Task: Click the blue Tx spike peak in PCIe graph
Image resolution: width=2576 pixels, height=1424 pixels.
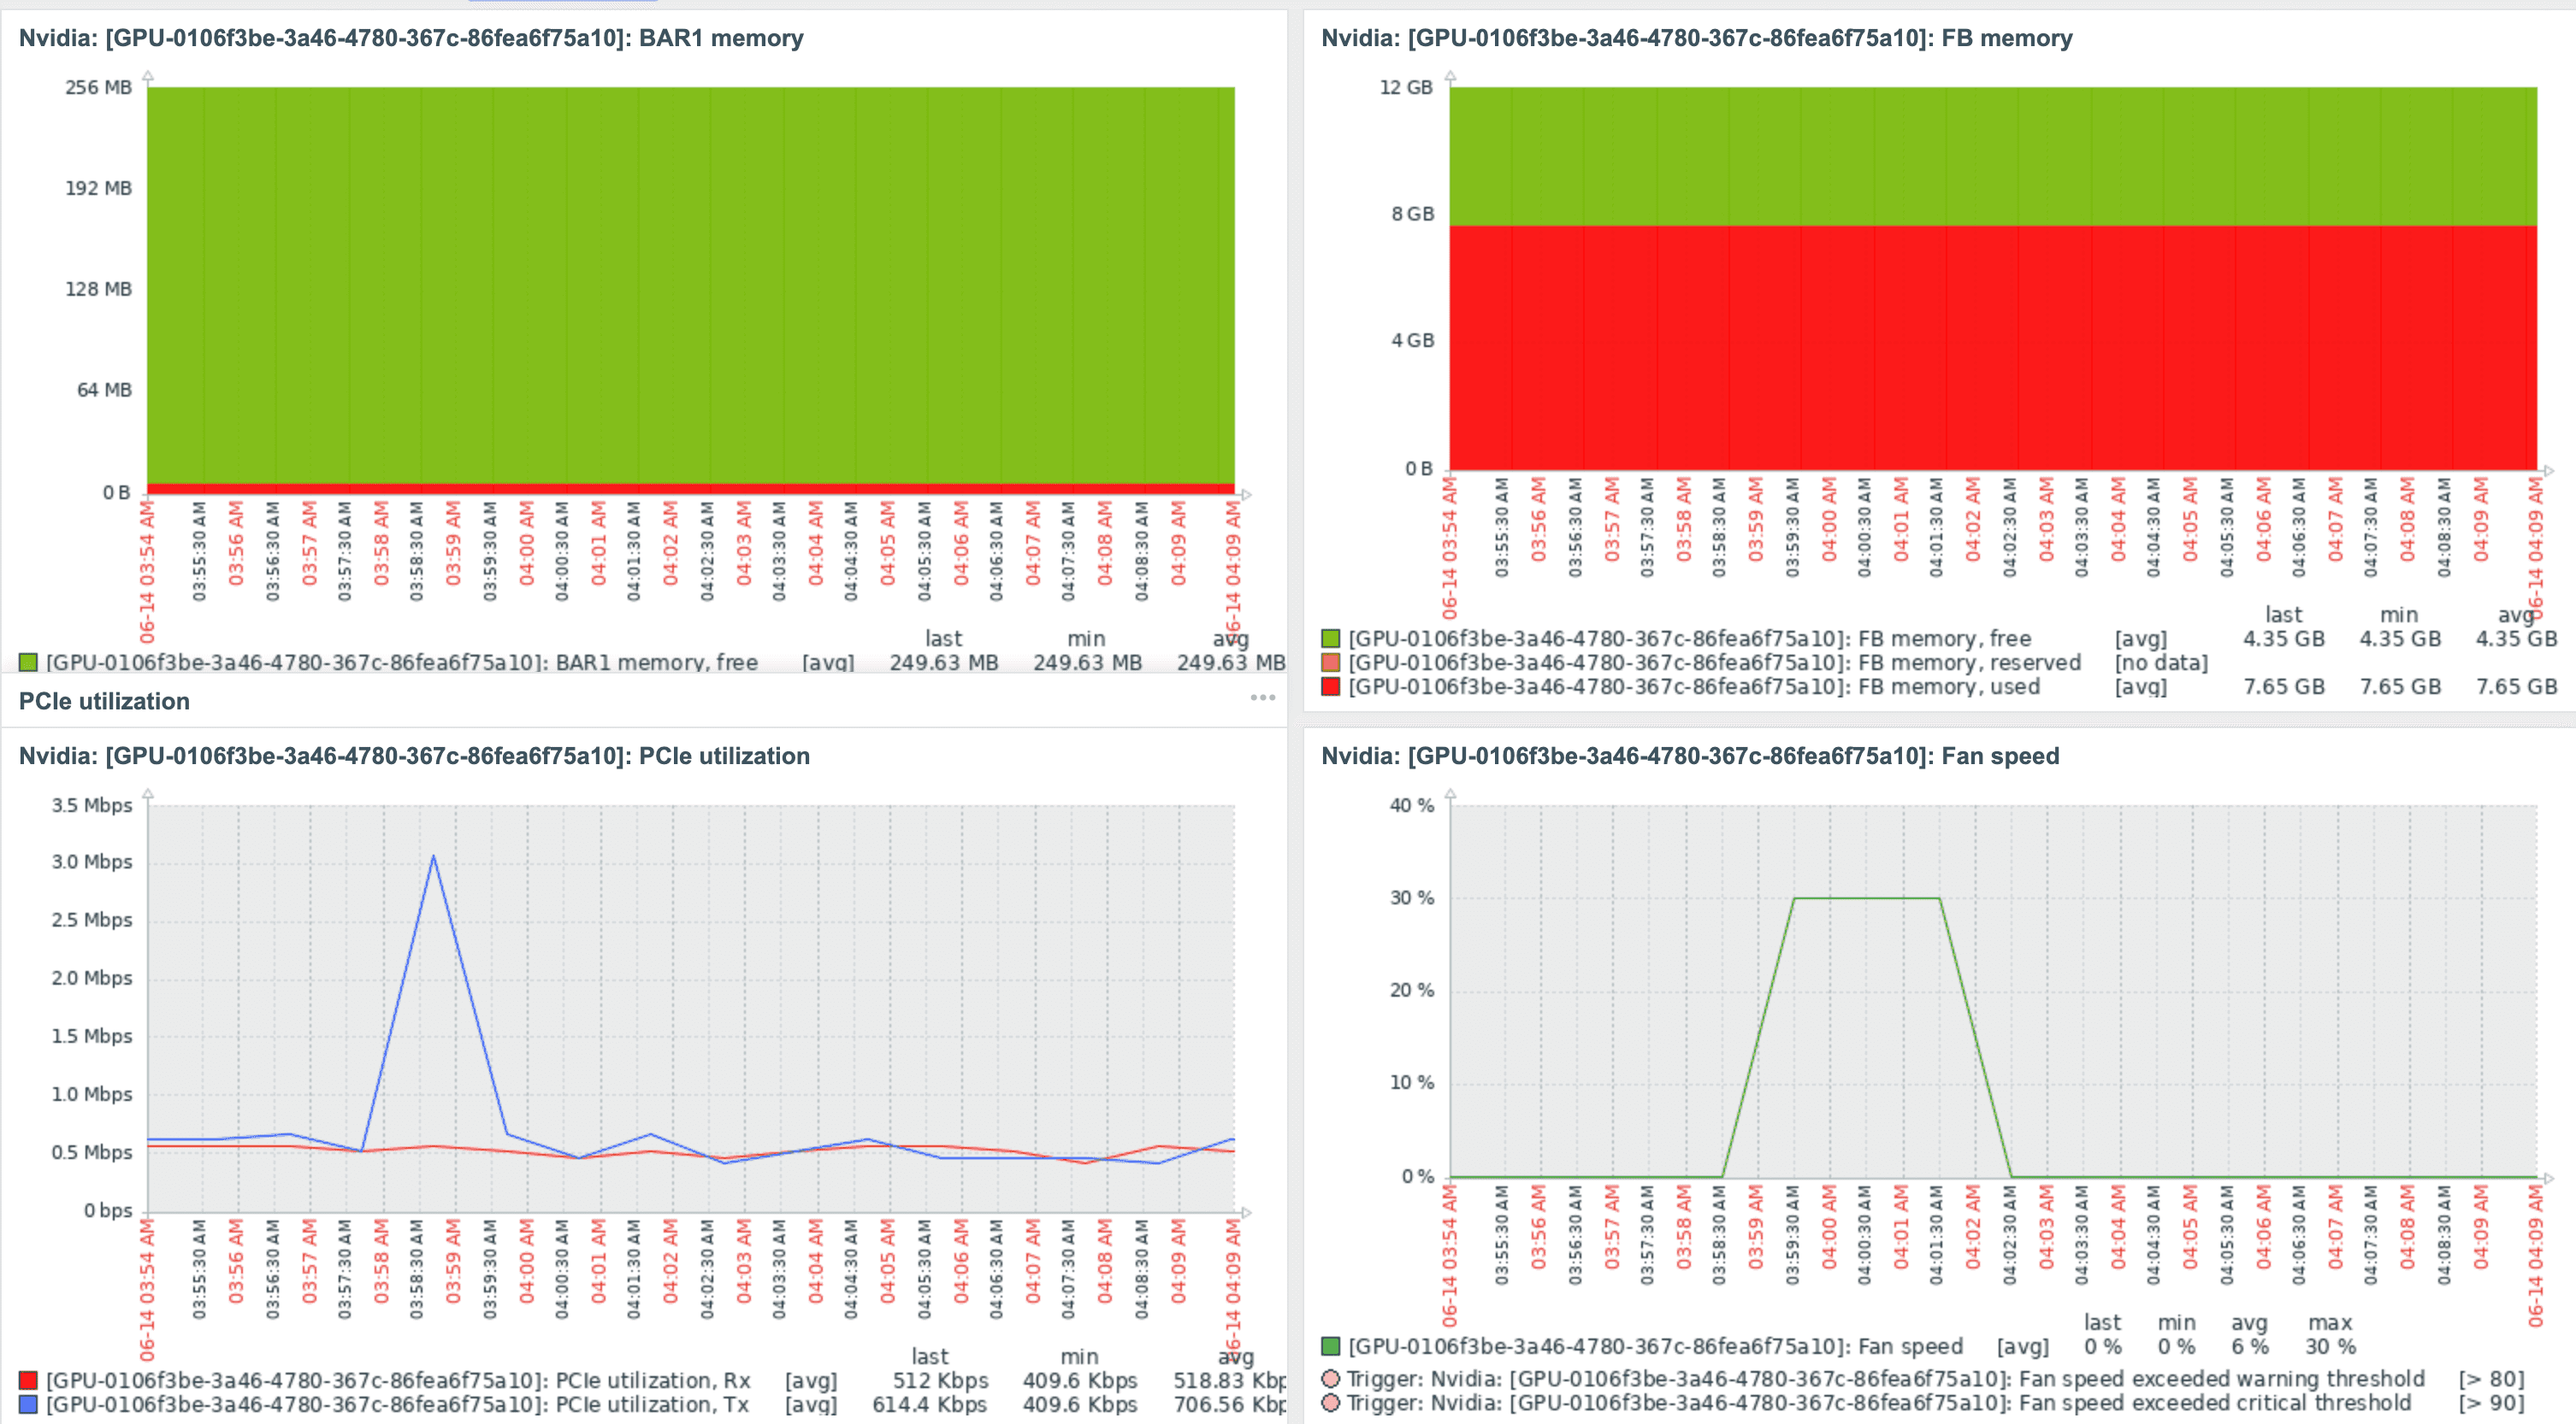Action: 433,856
